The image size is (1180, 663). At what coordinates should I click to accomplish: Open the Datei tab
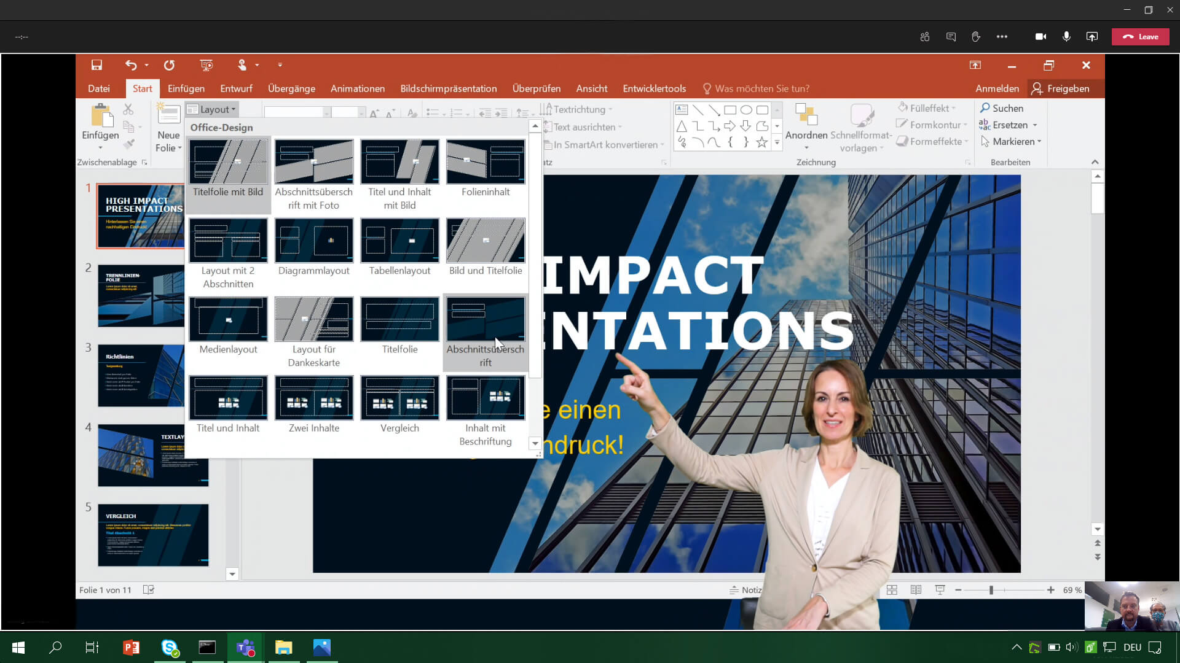[99, 88]
